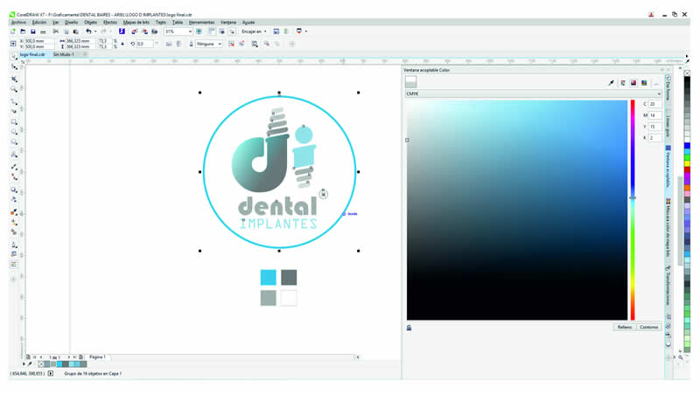Click the Contorno button
This screenshot has width=700, height=394.
click(x=648, y=327)
